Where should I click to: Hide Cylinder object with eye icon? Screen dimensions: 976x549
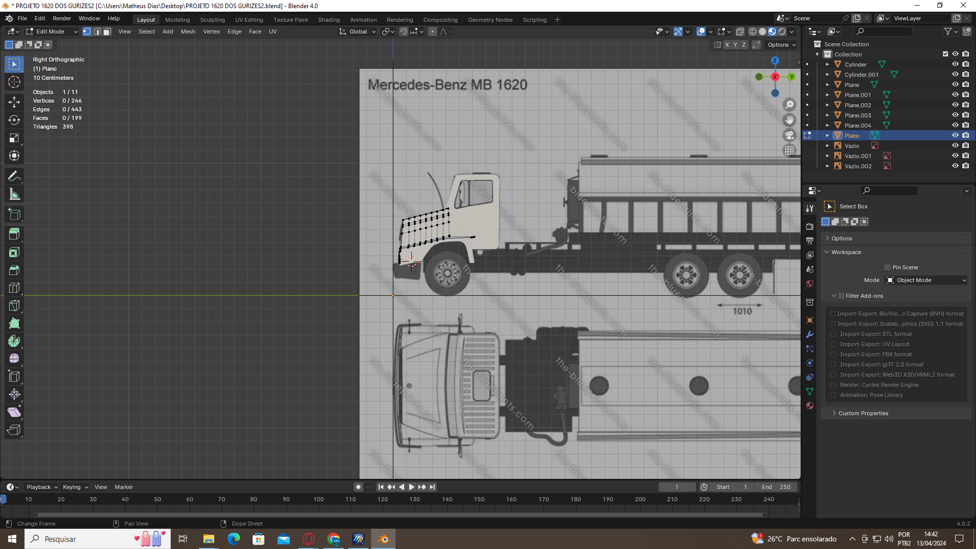[955, 65]
